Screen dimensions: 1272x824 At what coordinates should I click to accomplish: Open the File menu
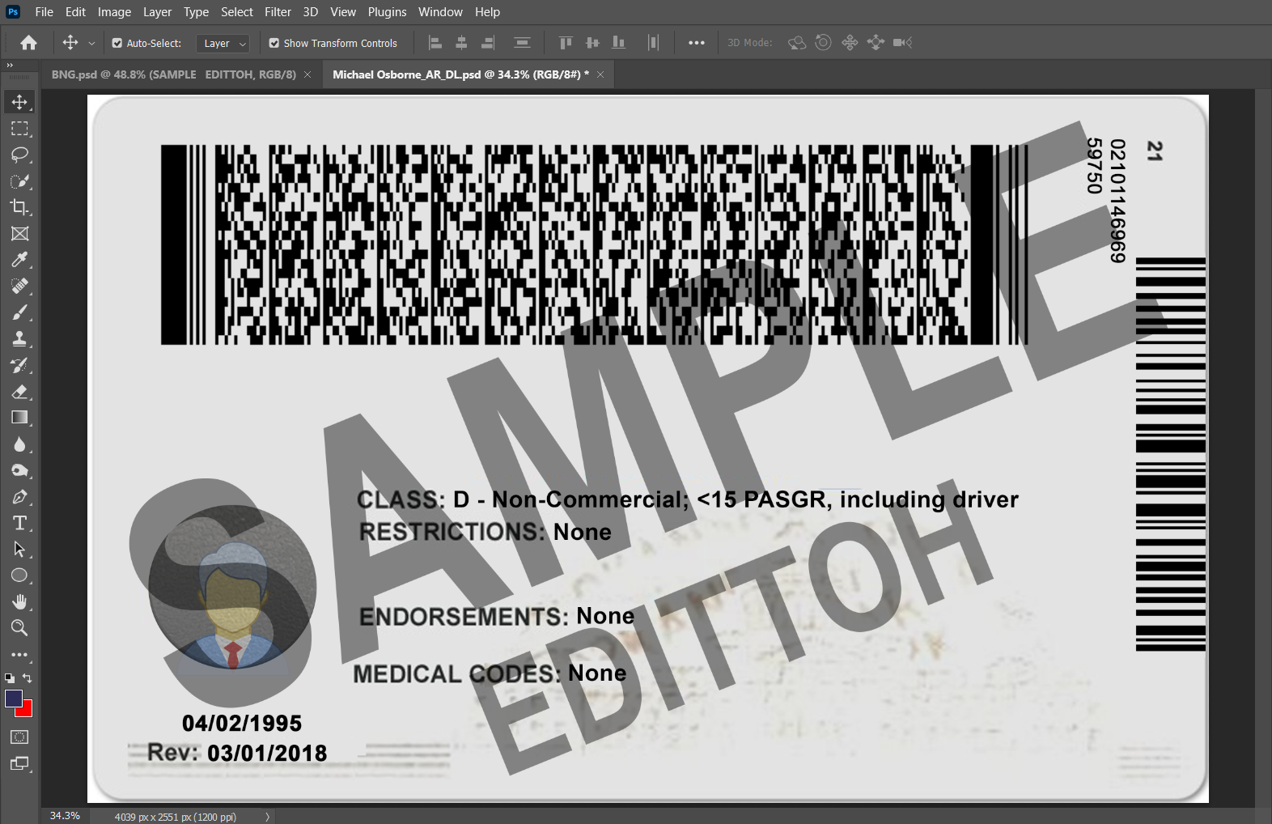point(45,12)
